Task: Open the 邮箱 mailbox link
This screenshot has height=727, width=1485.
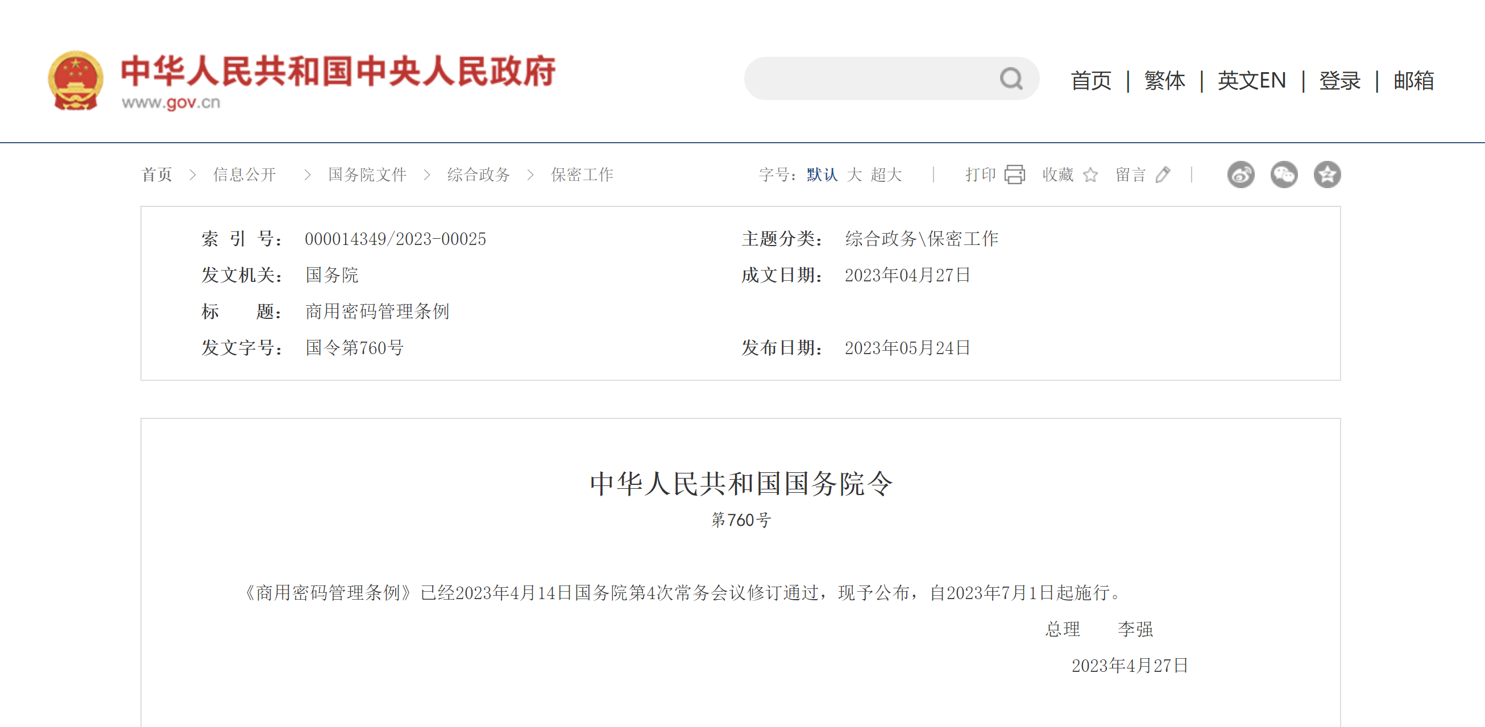Action: click(x=1413, y=80)
